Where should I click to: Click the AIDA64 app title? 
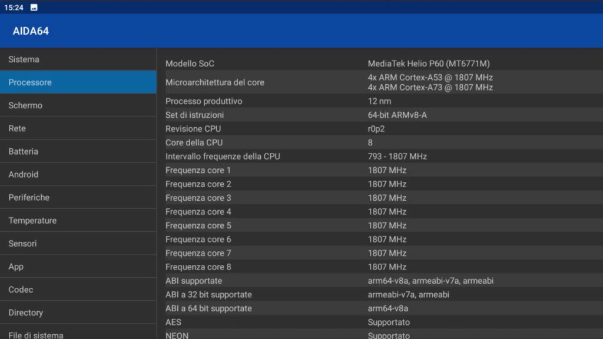pos(31,31)
